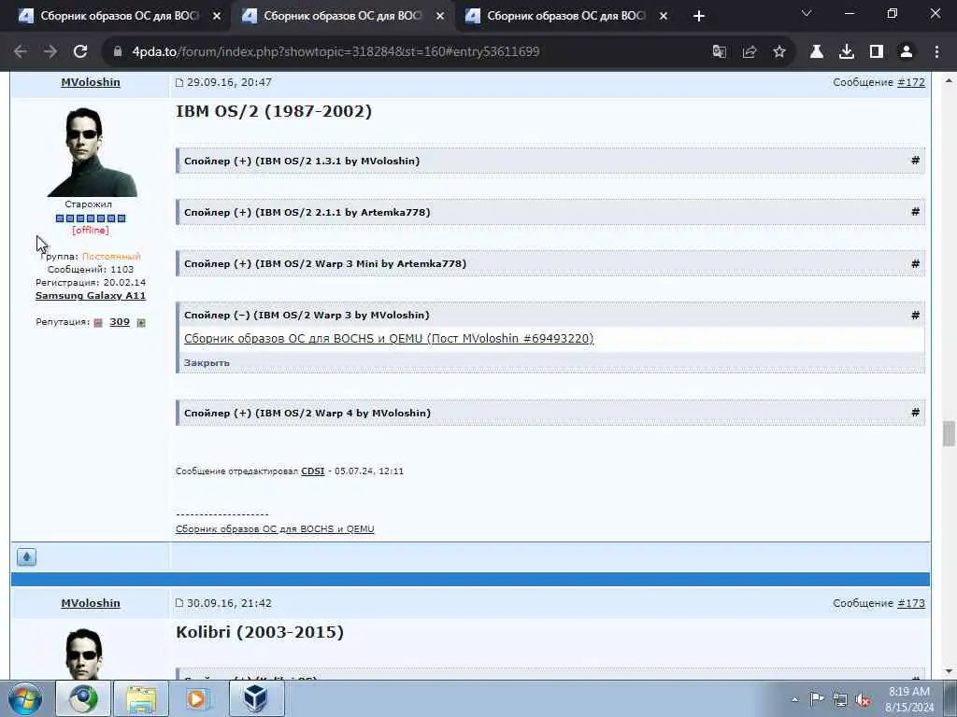This screenshot has width=957, height=717.
Task: Click post date 29.09.16, 20:47
Action: tap(229, 82)
